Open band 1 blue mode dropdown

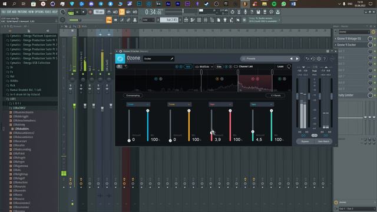138,104
